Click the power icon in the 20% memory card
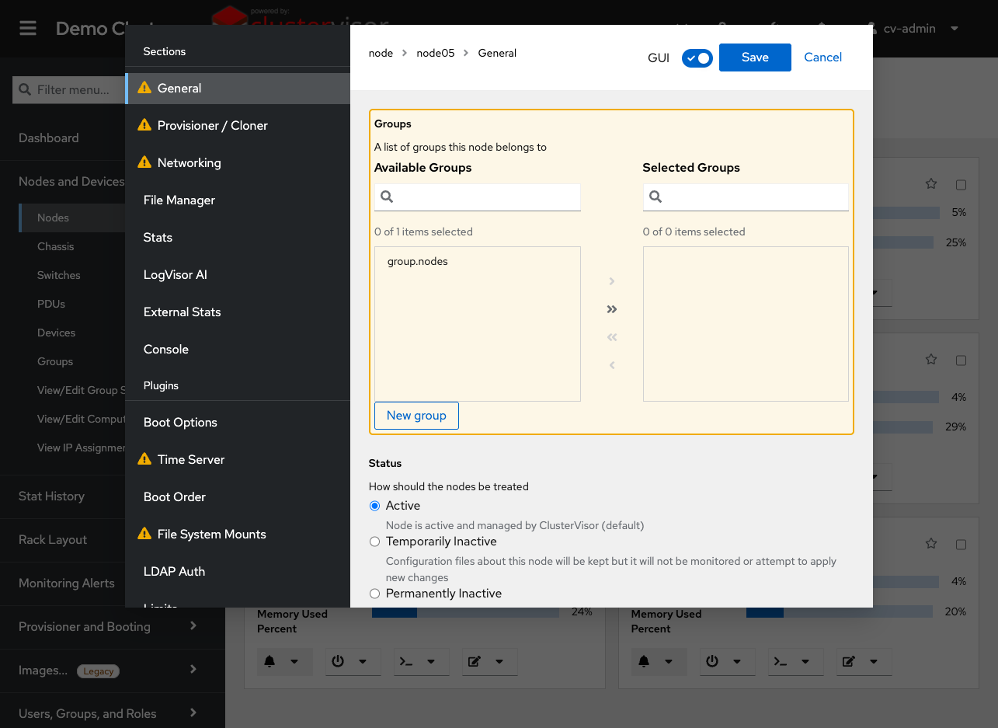The width and height of the screenshot is (998, 728). click(712, 661)
